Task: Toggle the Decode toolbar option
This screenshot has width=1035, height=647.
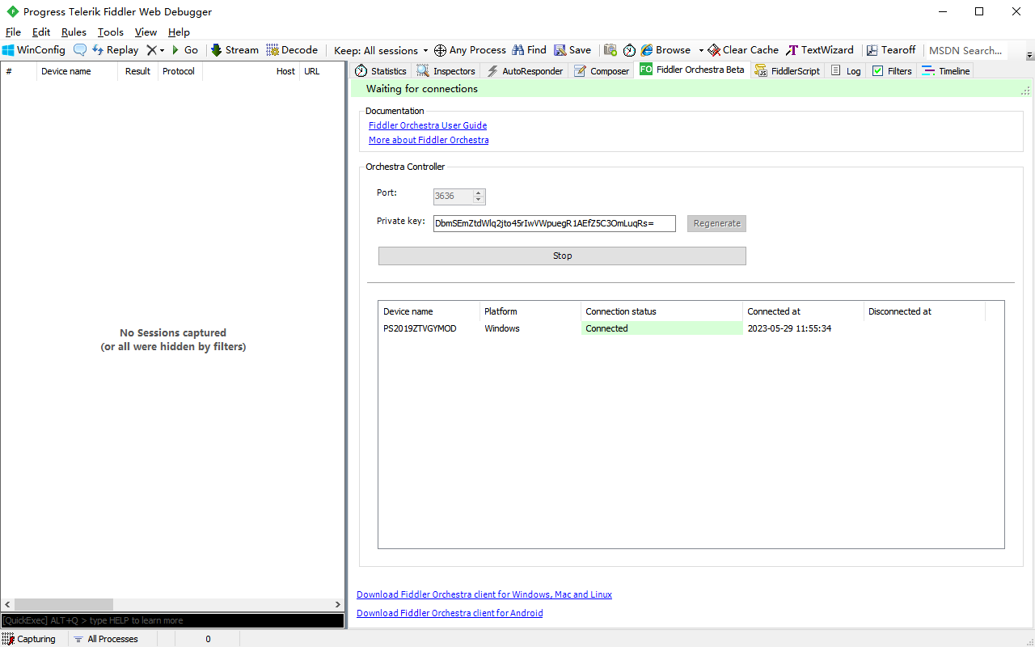Action: pos(292,50)
